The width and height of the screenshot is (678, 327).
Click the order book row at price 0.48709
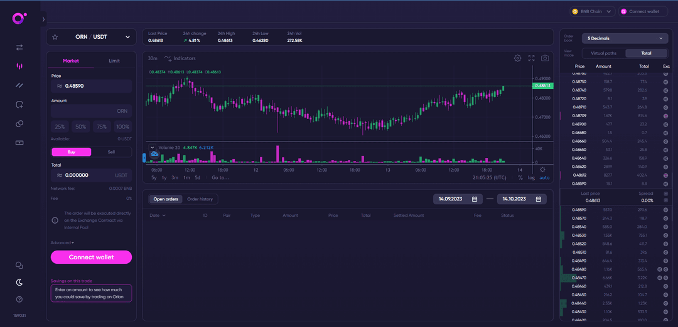click(616, 116)
